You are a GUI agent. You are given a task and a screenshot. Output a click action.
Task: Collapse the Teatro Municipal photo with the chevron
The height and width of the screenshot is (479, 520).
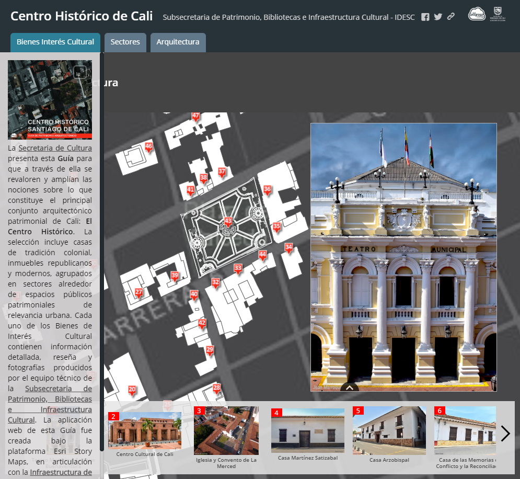pos(350,387)
